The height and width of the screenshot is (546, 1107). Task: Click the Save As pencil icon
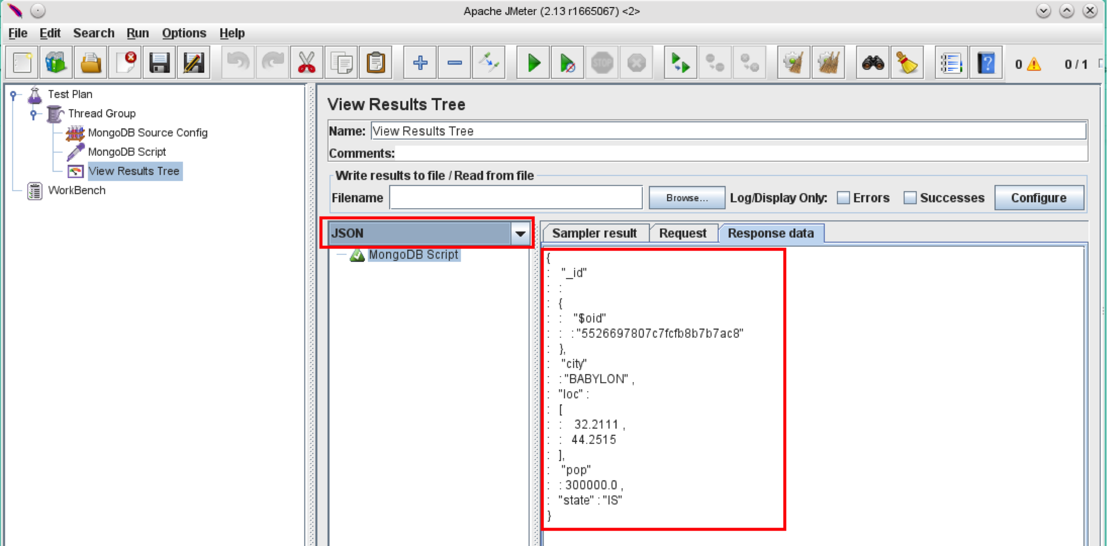194,63
